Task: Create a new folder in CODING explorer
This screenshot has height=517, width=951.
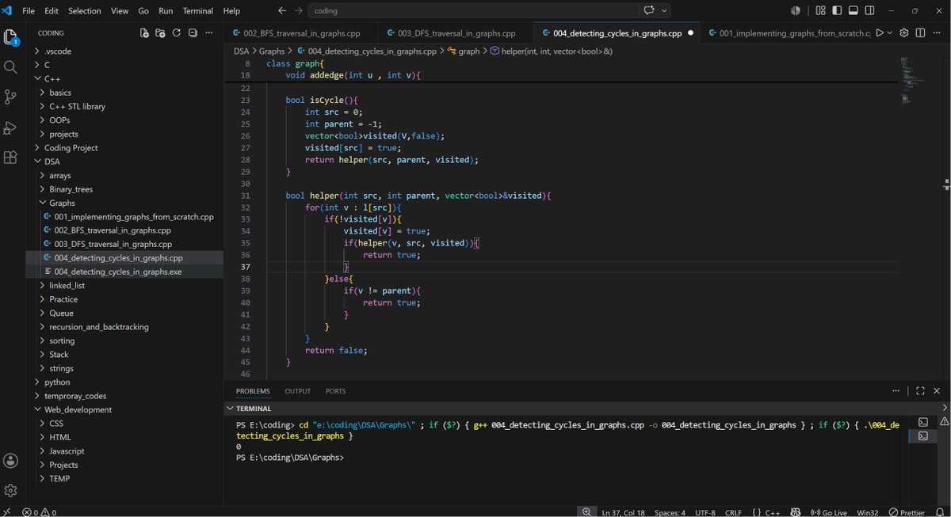Action: pos(160,33)
